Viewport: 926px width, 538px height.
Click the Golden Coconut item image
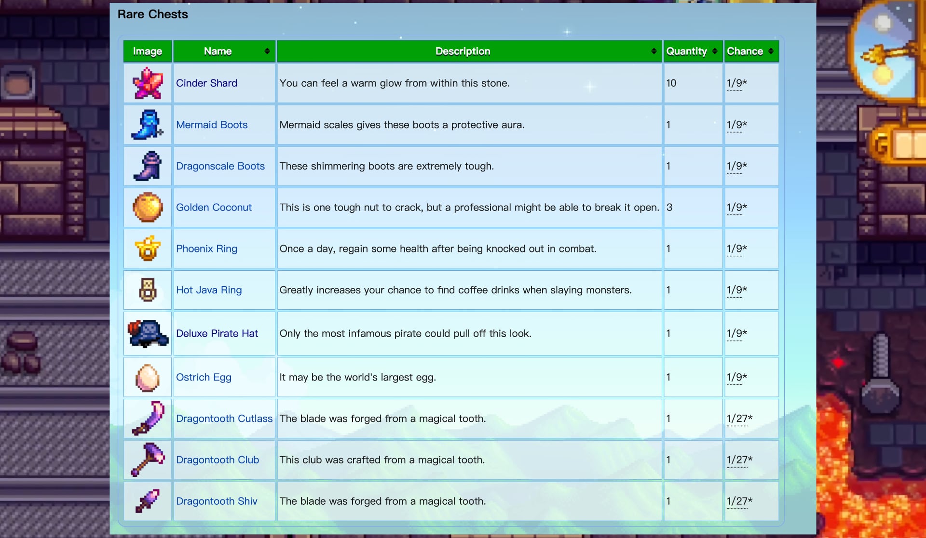[x=148, y=208]
